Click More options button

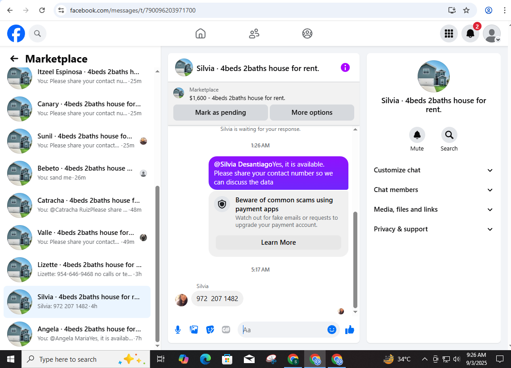click(312, 113)
